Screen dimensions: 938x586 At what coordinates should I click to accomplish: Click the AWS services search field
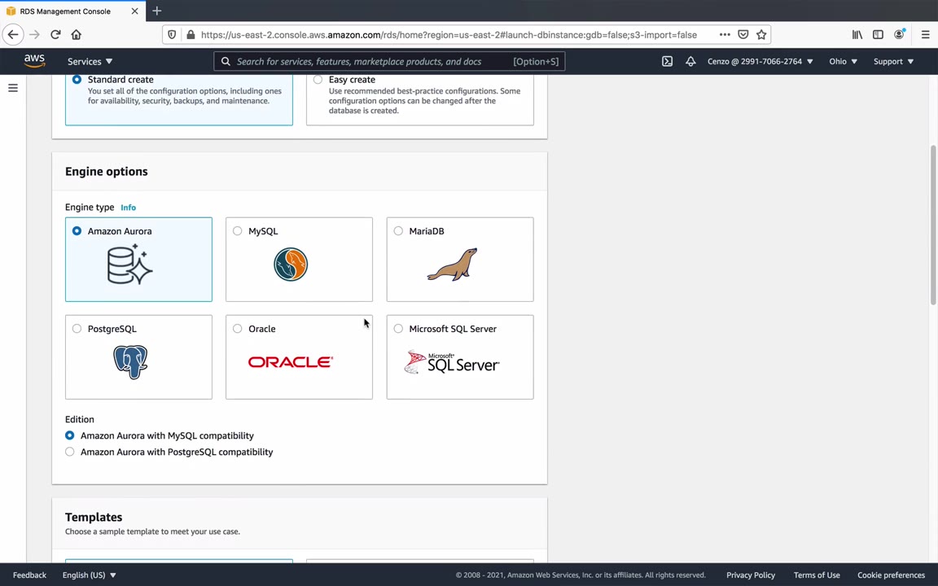(389, 61)
